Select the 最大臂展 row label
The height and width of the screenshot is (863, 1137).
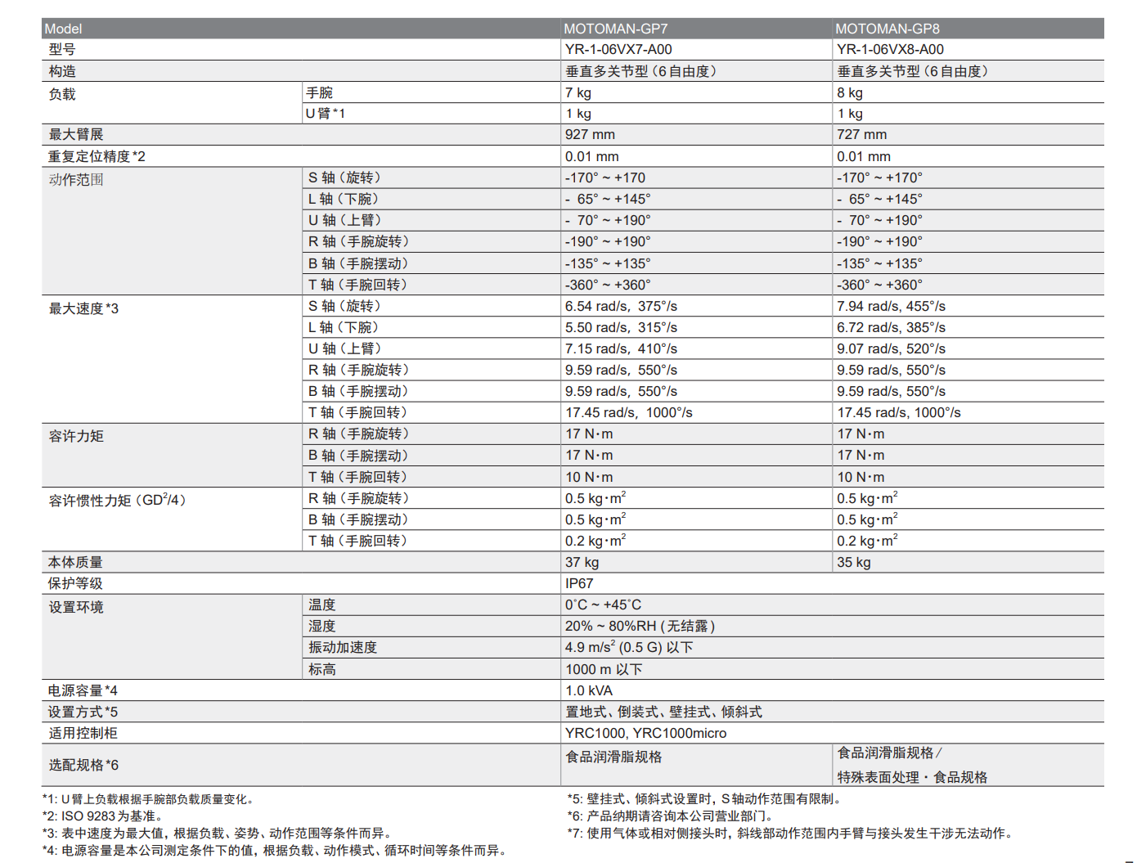coord(76,135)
